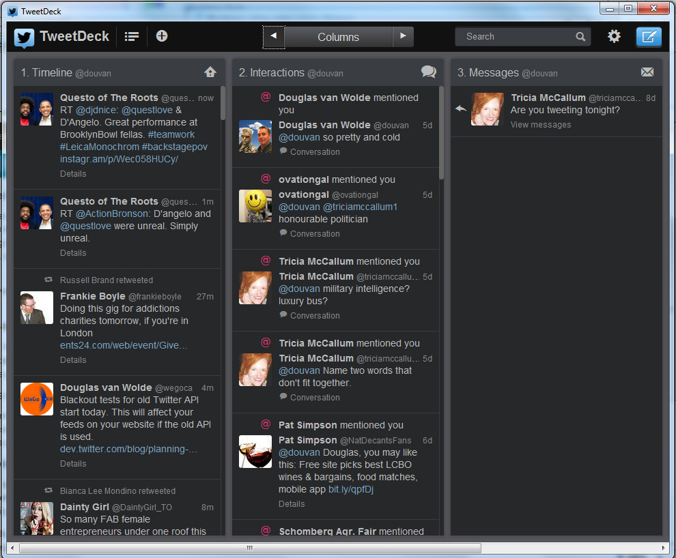Open Questo avatar on @ActionBronson retweet
The image size is (676, 558).
(37, 213)
